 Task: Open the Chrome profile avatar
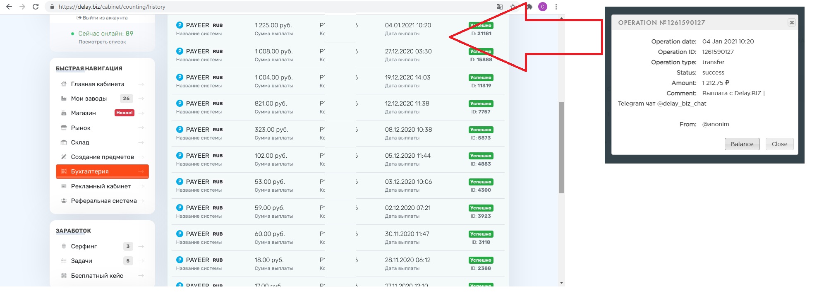543,7
